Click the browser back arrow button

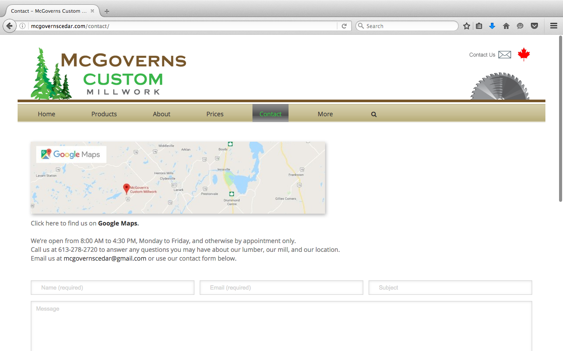[x=9, y=26]
